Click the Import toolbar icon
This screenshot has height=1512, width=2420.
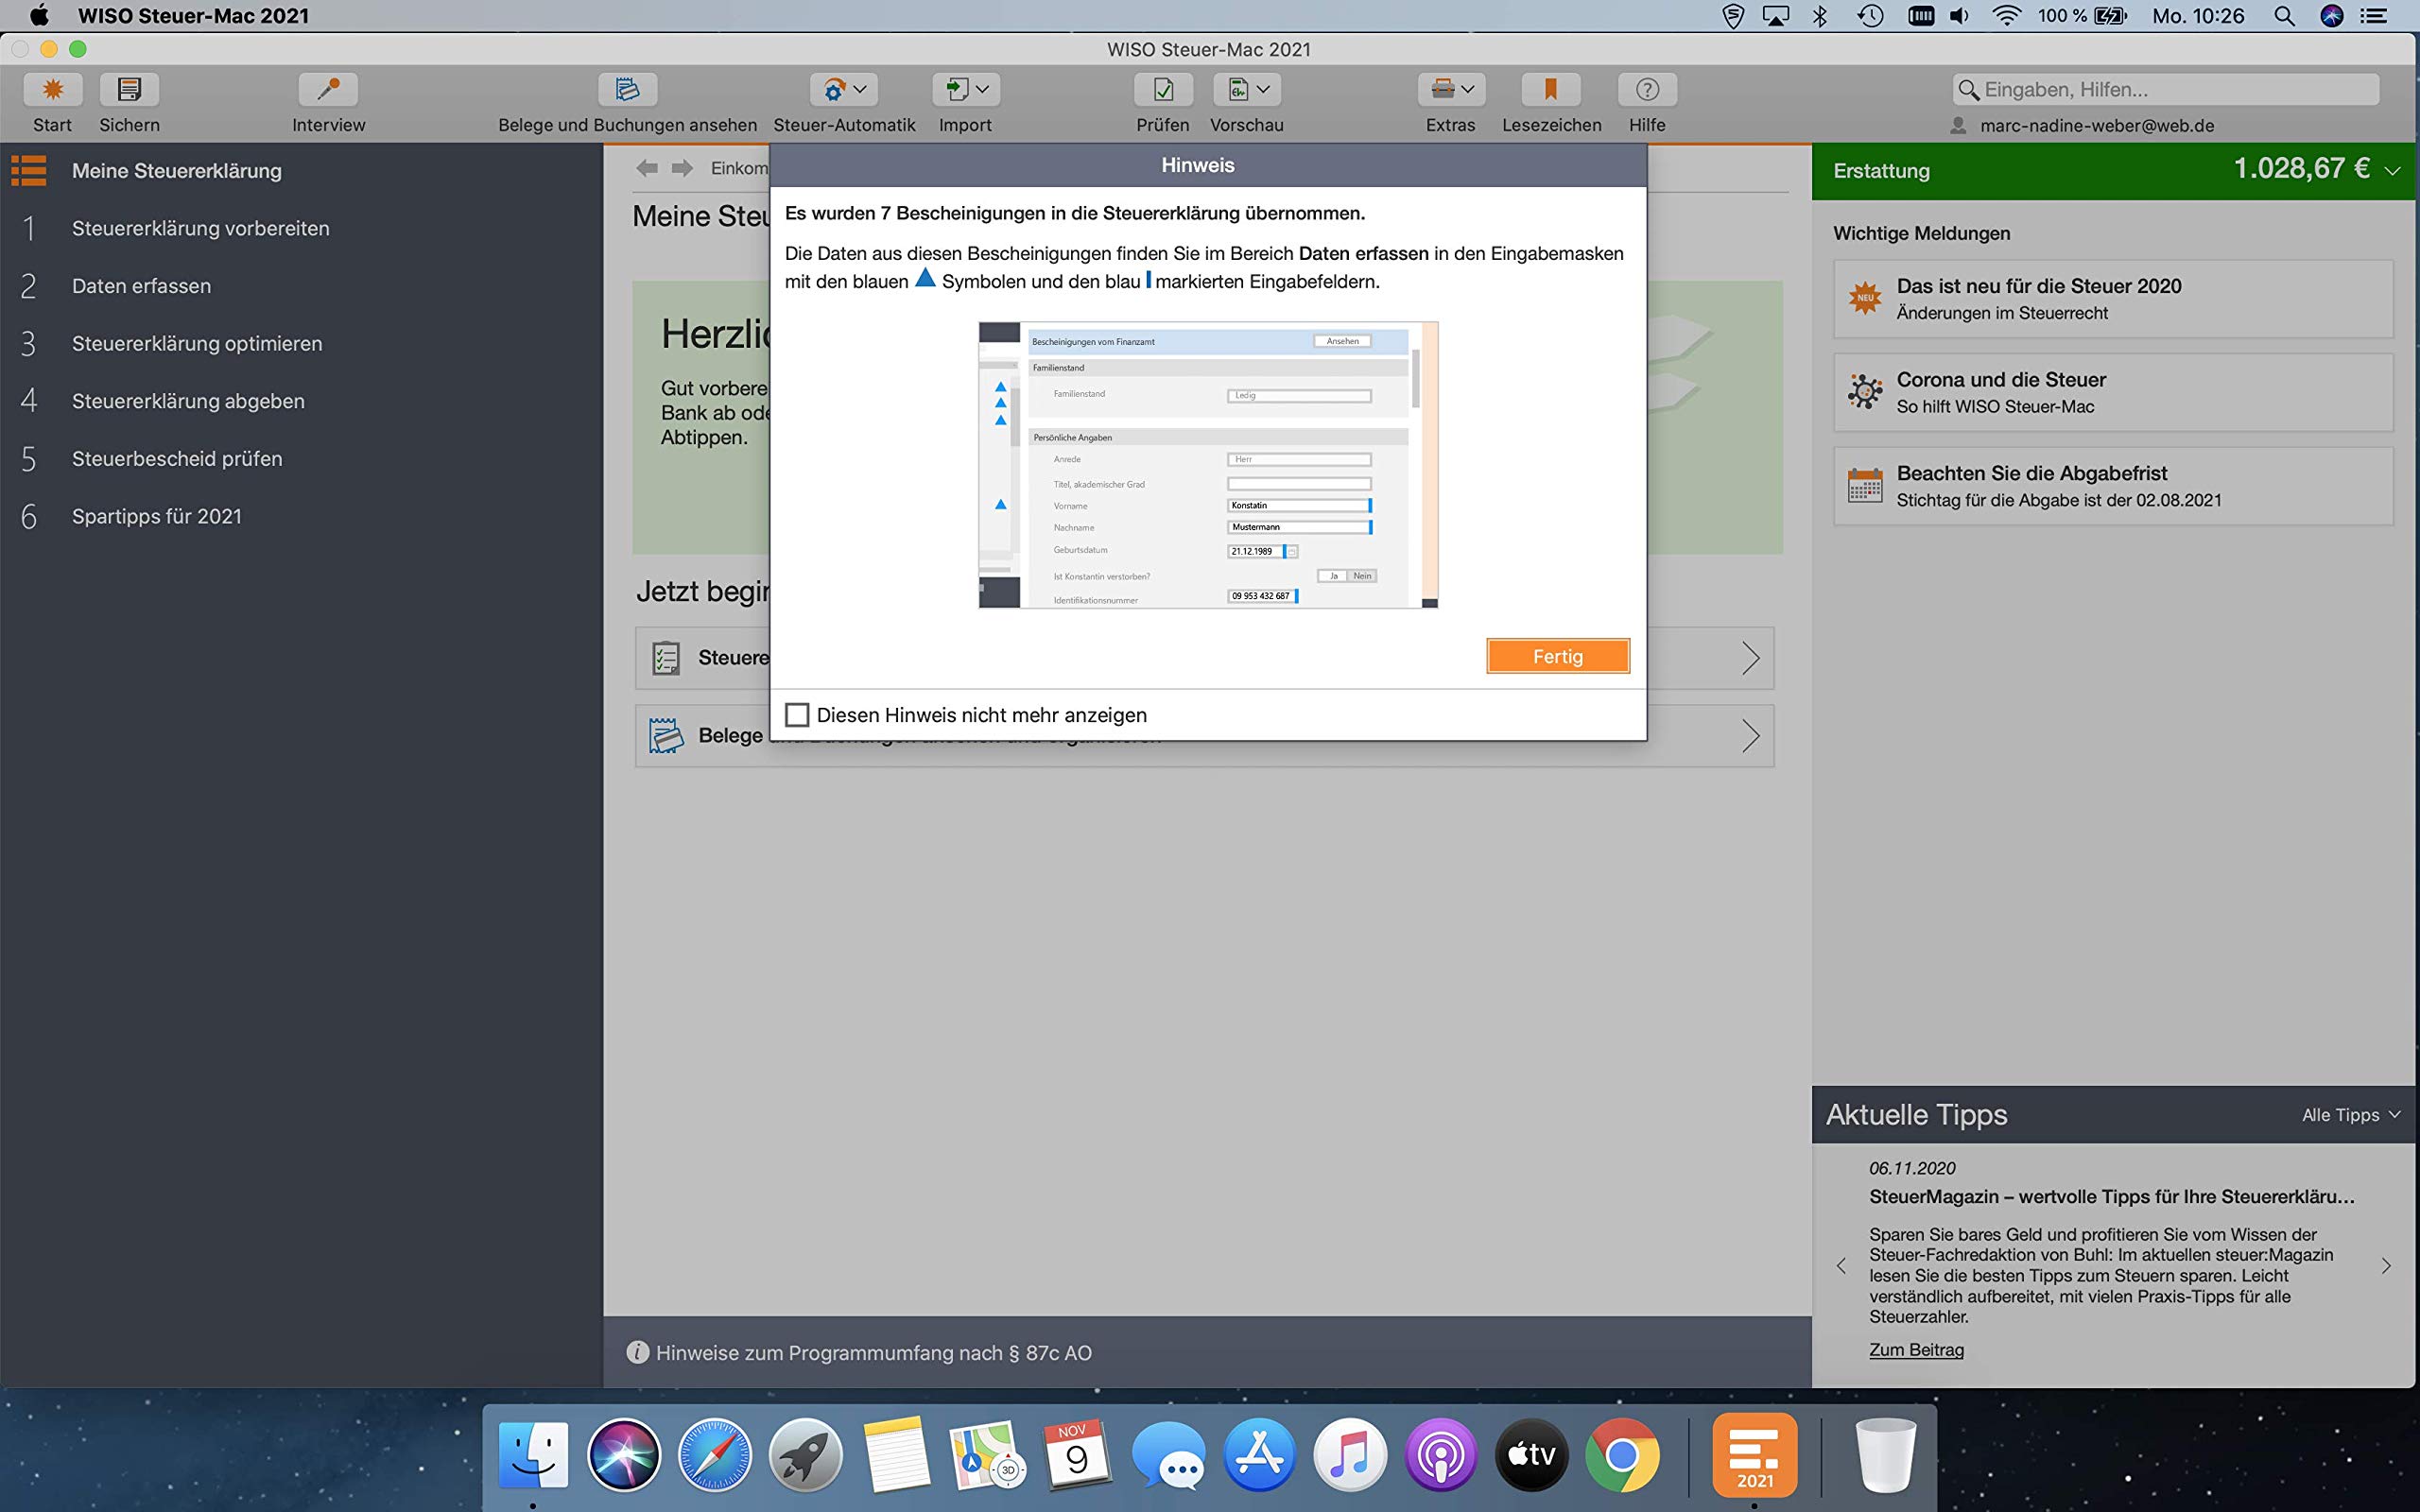click(x=956, y=90)
